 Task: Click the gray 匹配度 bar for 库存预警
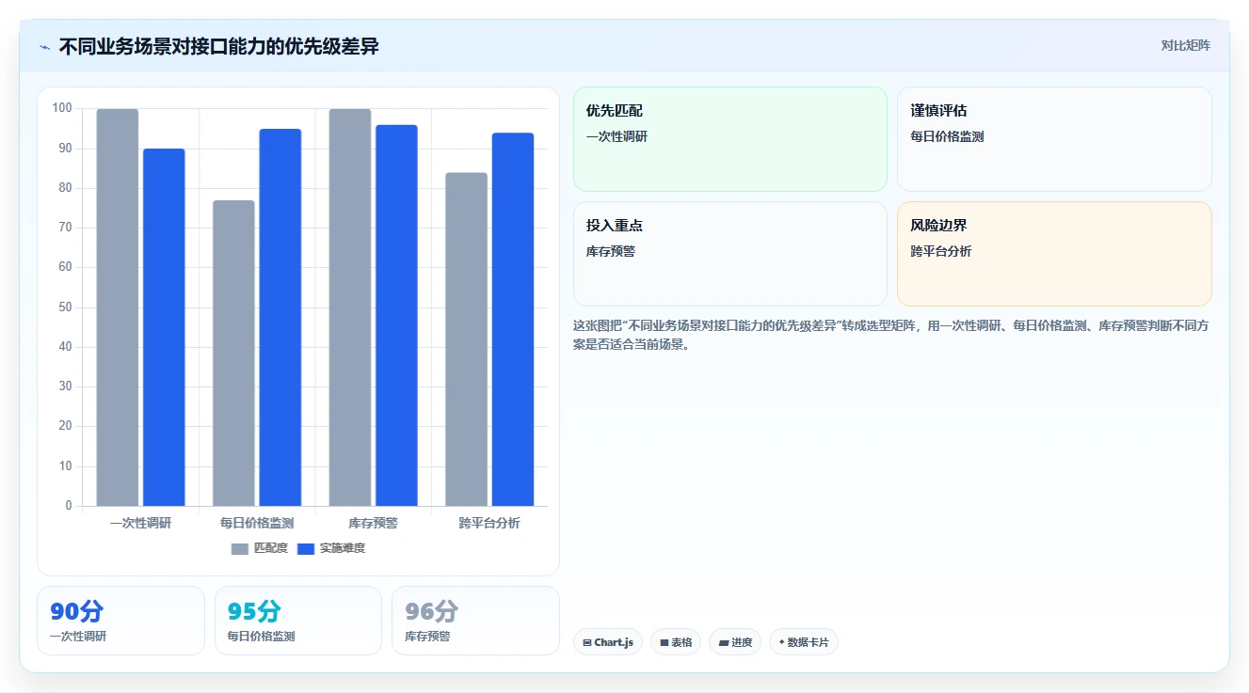tap(350, 307)
